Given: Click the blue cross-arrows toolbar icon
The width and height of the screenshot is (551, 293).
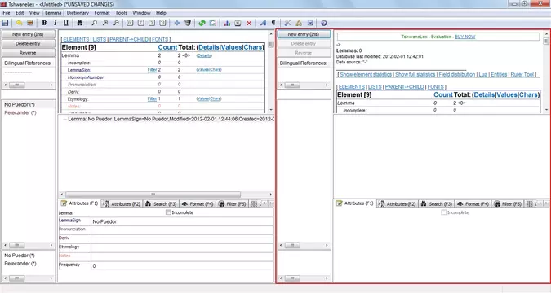Looking at the screenshot, I should coord(177,23).
